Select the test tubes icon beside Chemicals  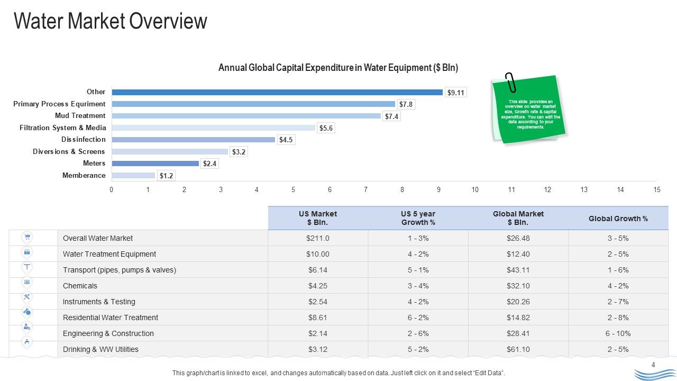27,282
